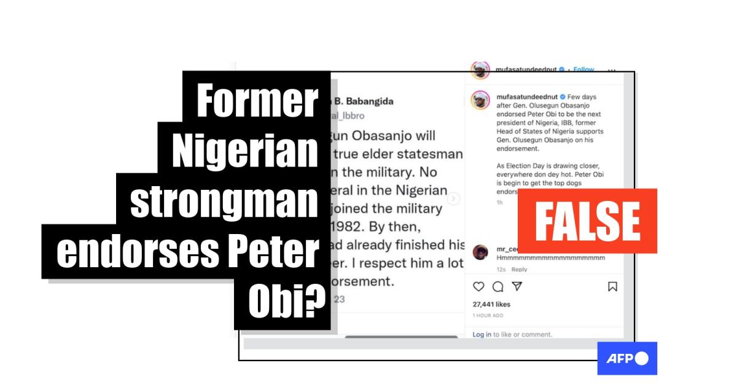The image size is (737, 387).
Task: Click mufasatundeednut avatar beside the caption
Action: tap(481, 100)
